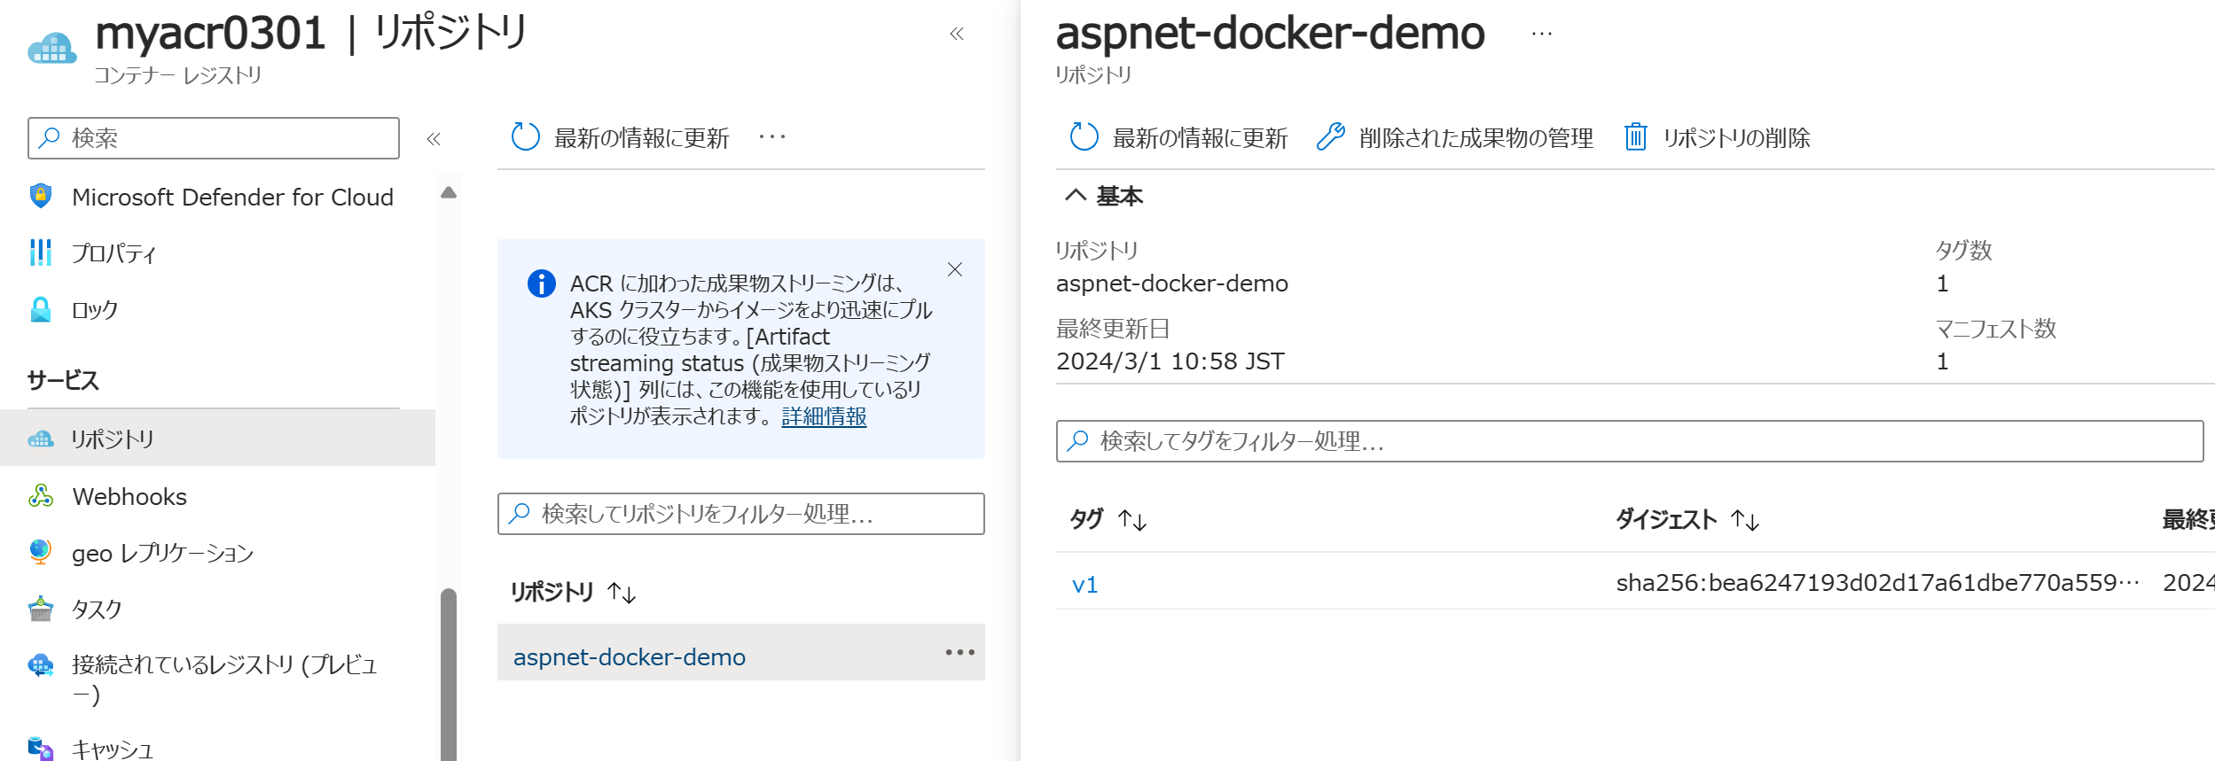2215x761 pixels.
Task: Click the info icon in the ACR banner
Action: [x=542, y=283]
